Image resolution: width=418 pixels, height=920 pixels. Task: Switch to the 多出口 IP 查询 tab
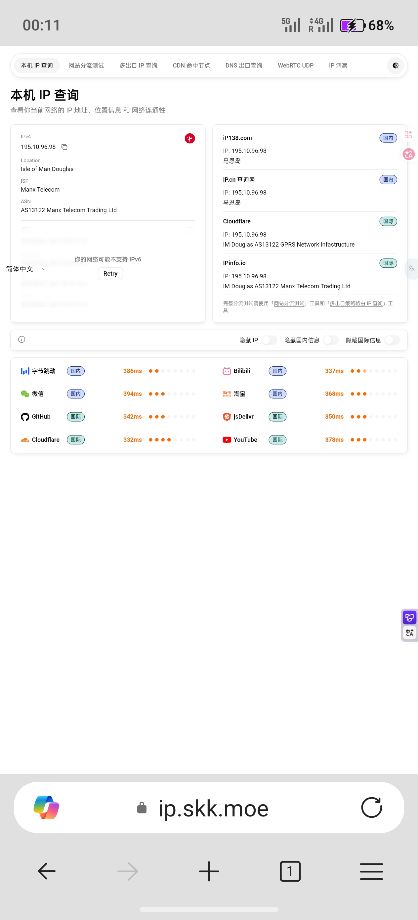click(x=138, y=65)
